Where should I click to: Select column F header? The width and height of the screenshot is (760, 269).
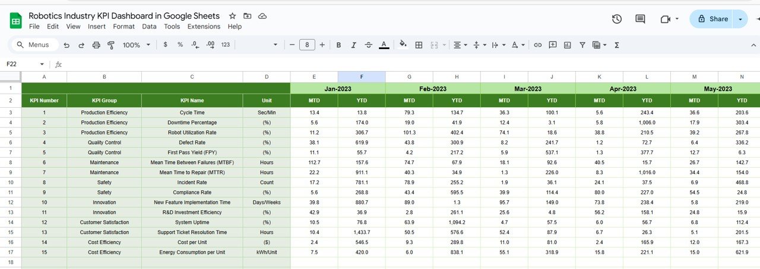(362, 77)
